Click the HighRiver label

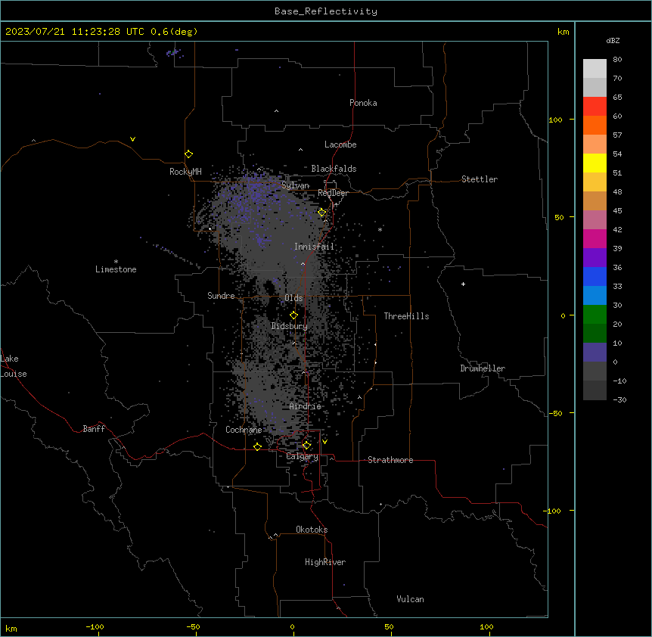coord(325,562)
